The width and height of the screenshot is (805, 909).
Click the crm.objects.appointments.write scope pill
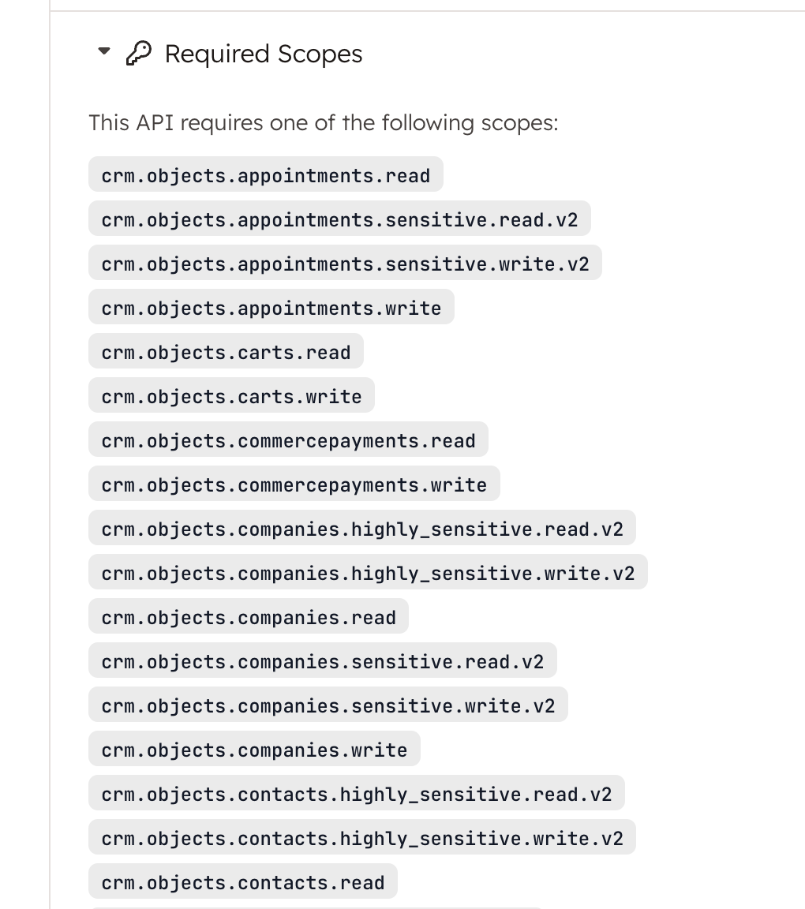[271, 308]
